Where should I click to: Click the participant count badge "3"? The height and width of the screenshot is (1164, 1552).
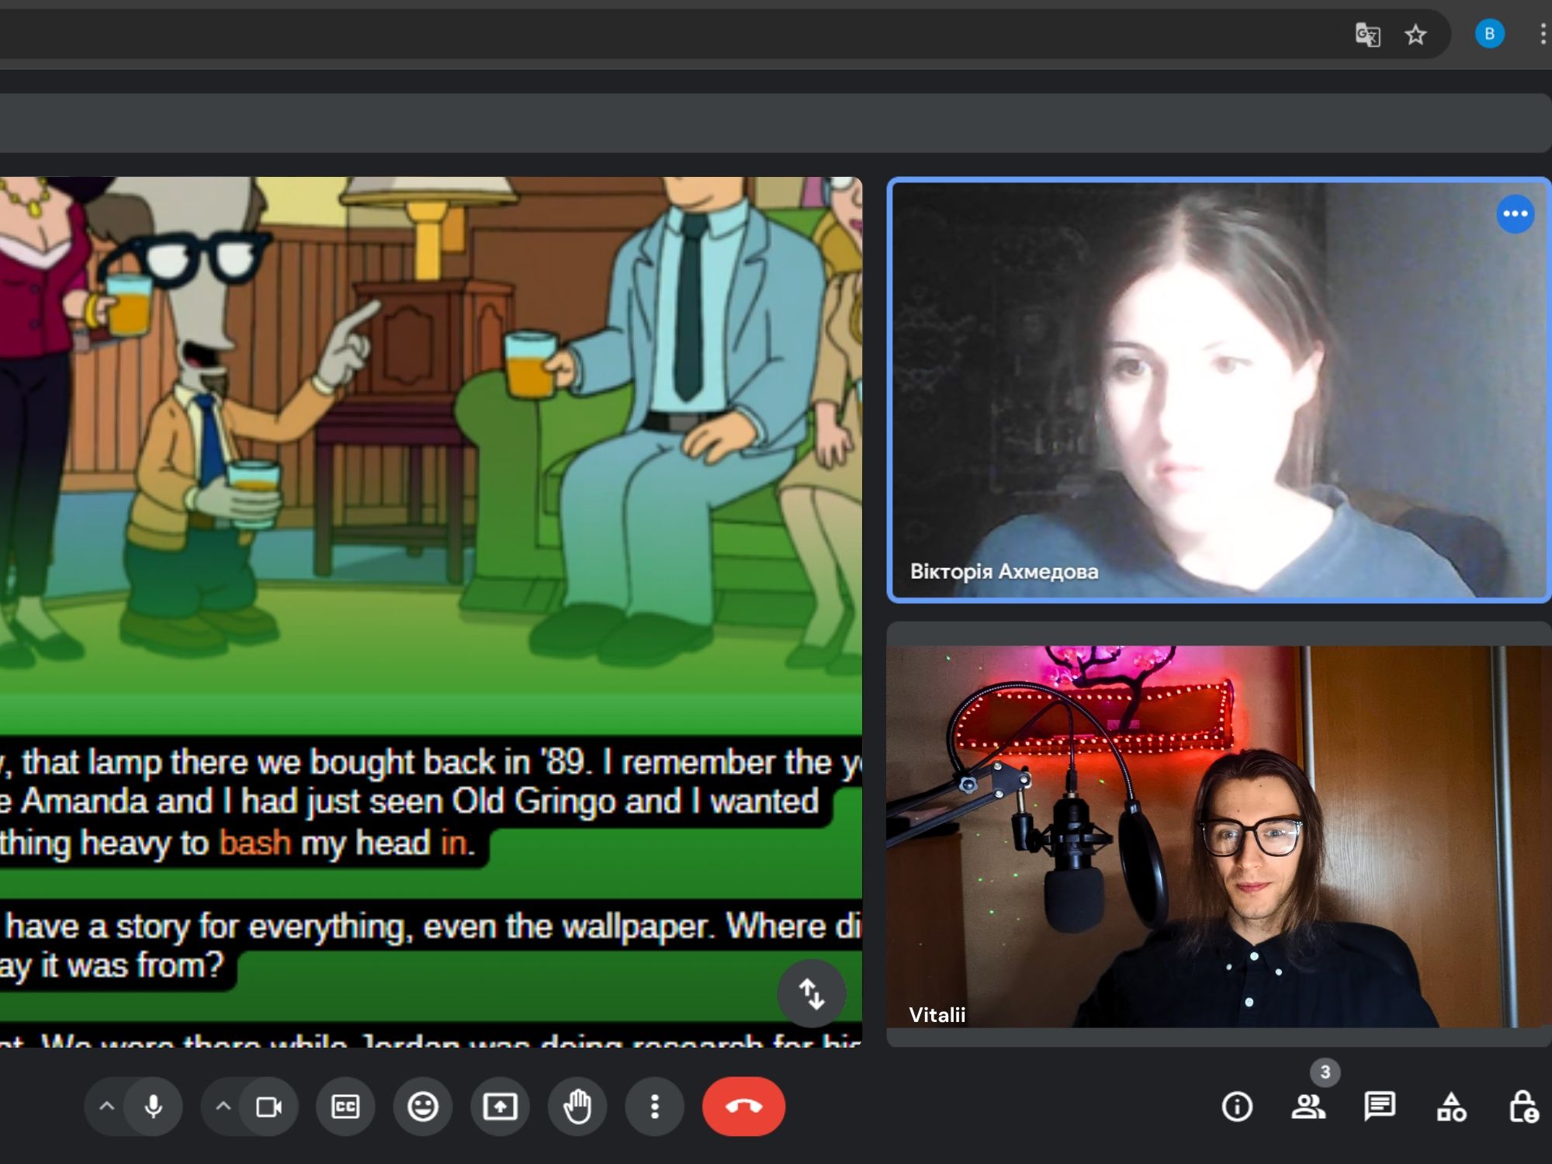point(1325,1072)
